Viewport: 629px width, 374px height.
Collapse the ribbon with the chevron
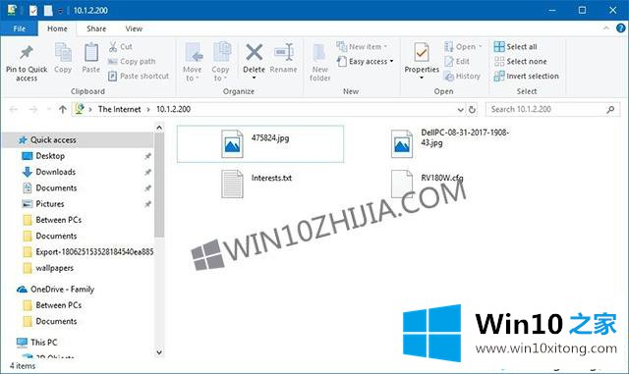coord(606,28)
